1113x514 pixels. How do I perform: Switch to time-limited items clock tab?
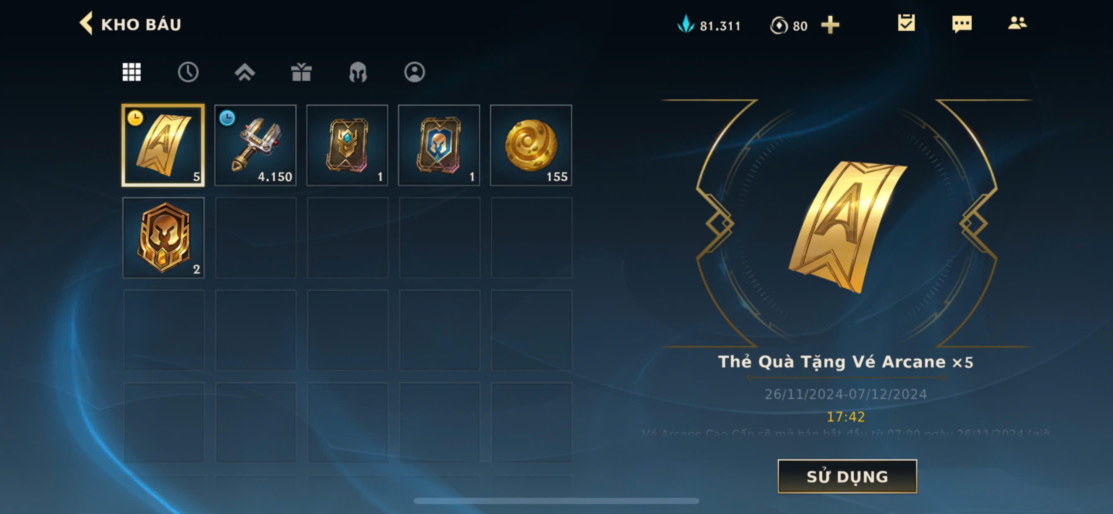click(x=188, y=72)
